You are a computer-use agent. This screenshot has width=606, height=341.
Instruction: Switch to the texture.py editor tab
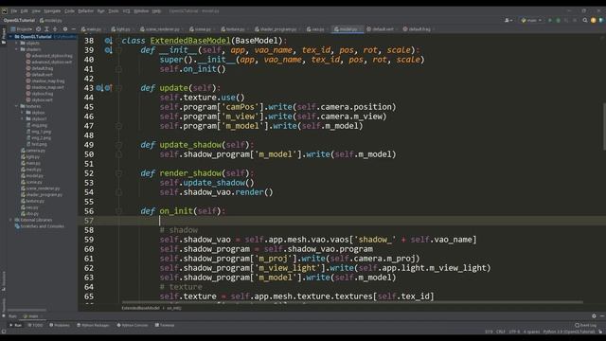tap(235, 29)
